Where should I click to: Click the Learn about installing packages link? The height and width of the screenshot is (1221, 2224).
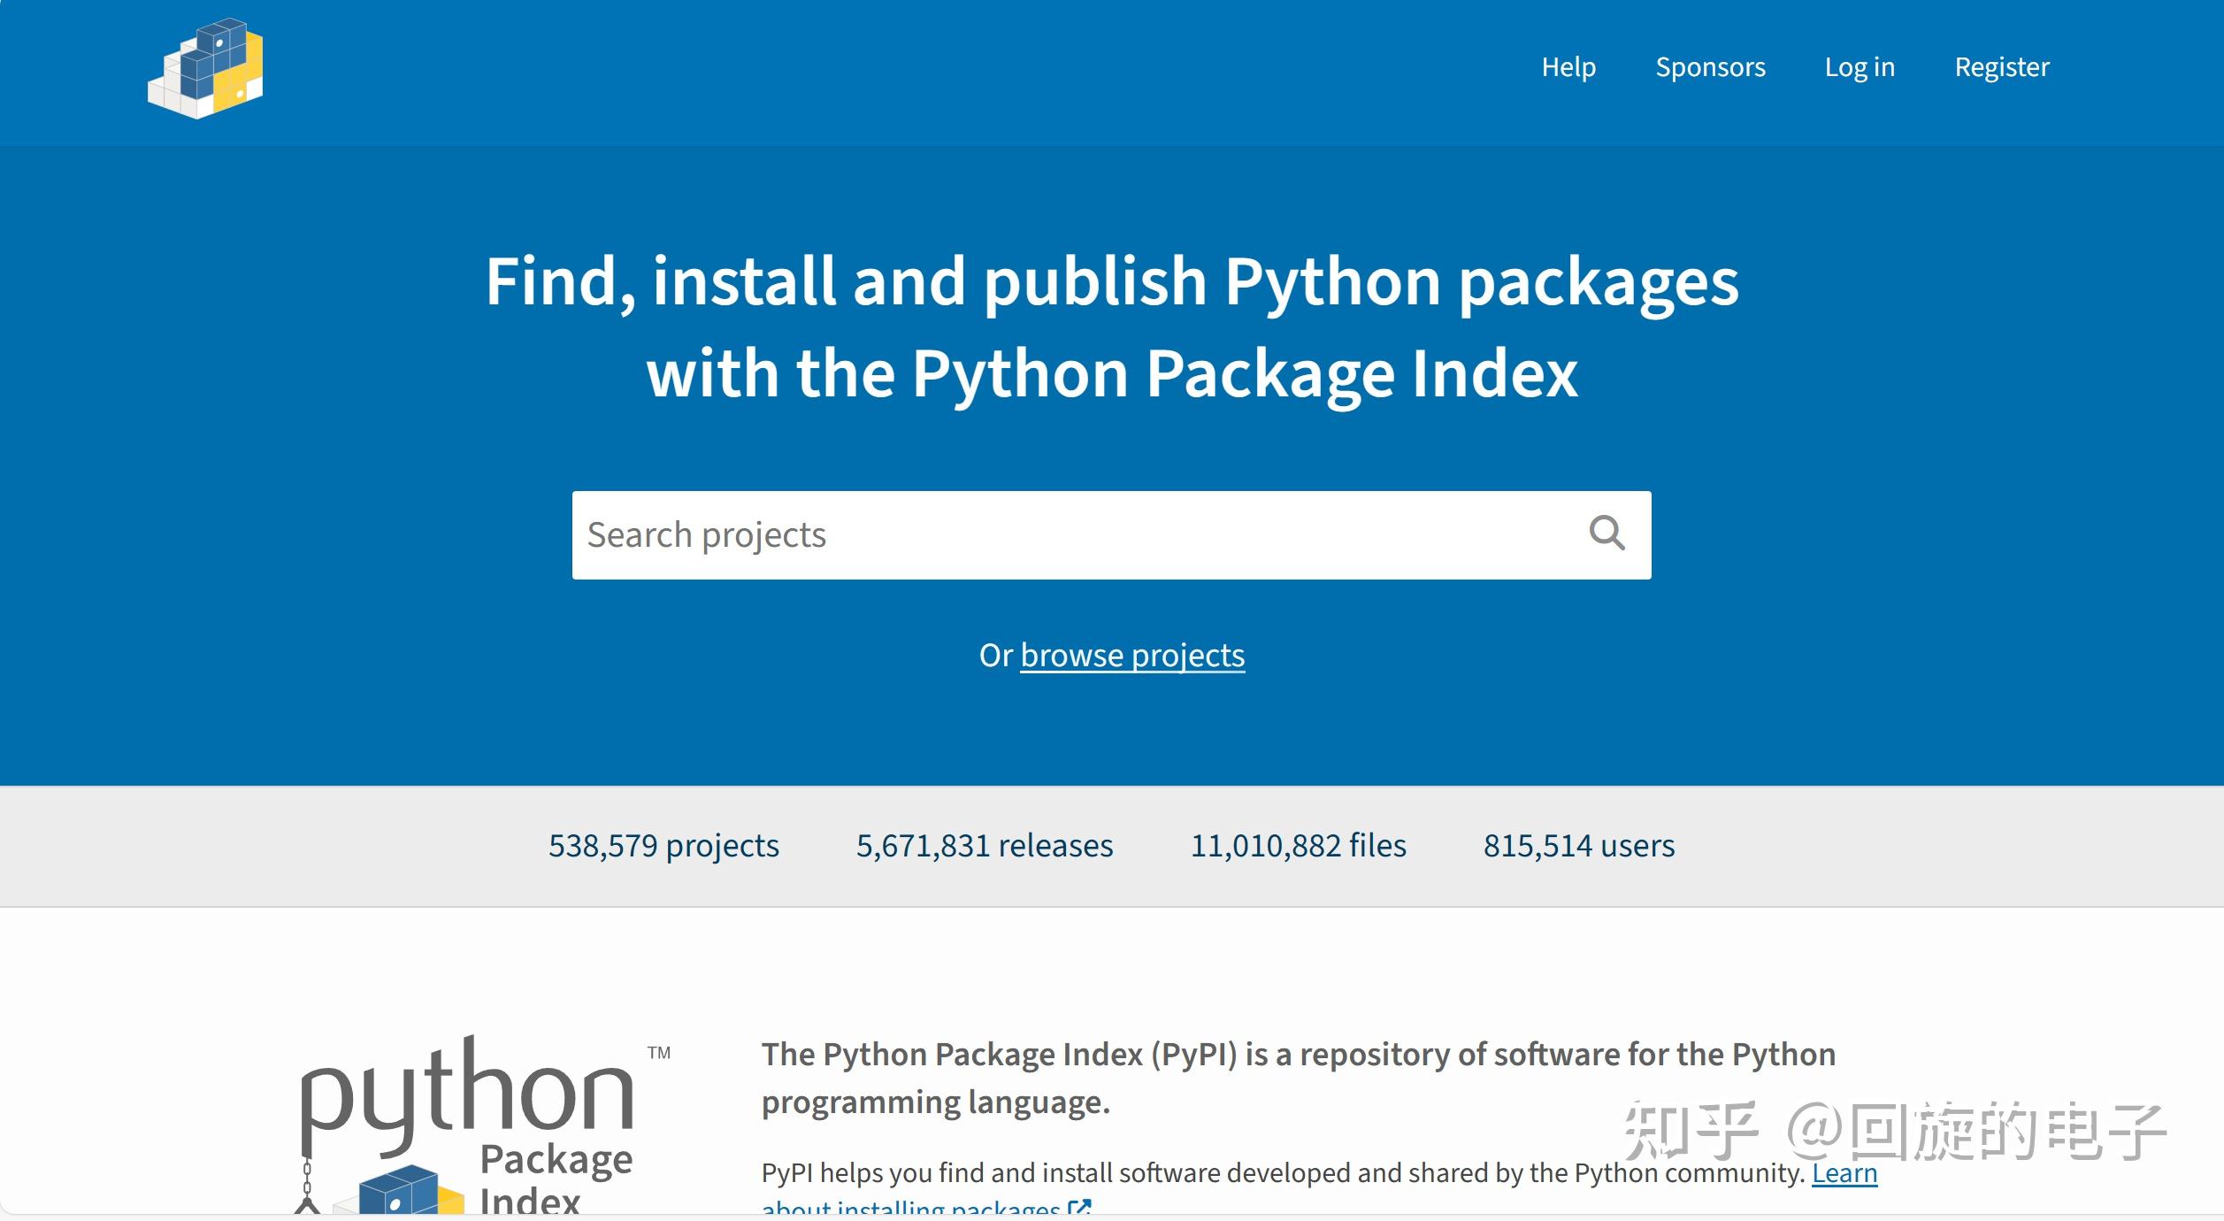tap(1844, 1173)
